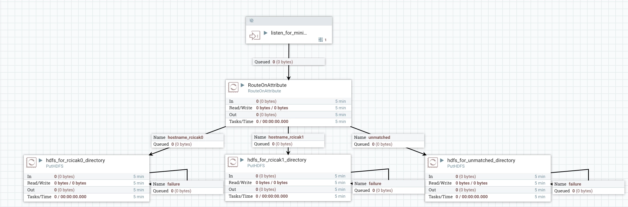Click the run status arrow of hdfs_for_unmatched_directory

(442, 160)
